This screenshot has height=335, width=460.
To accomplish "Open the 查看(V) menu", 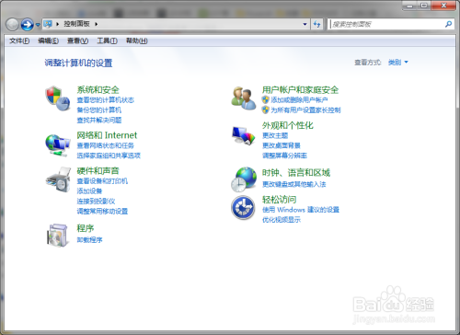I will coord(77,40).
